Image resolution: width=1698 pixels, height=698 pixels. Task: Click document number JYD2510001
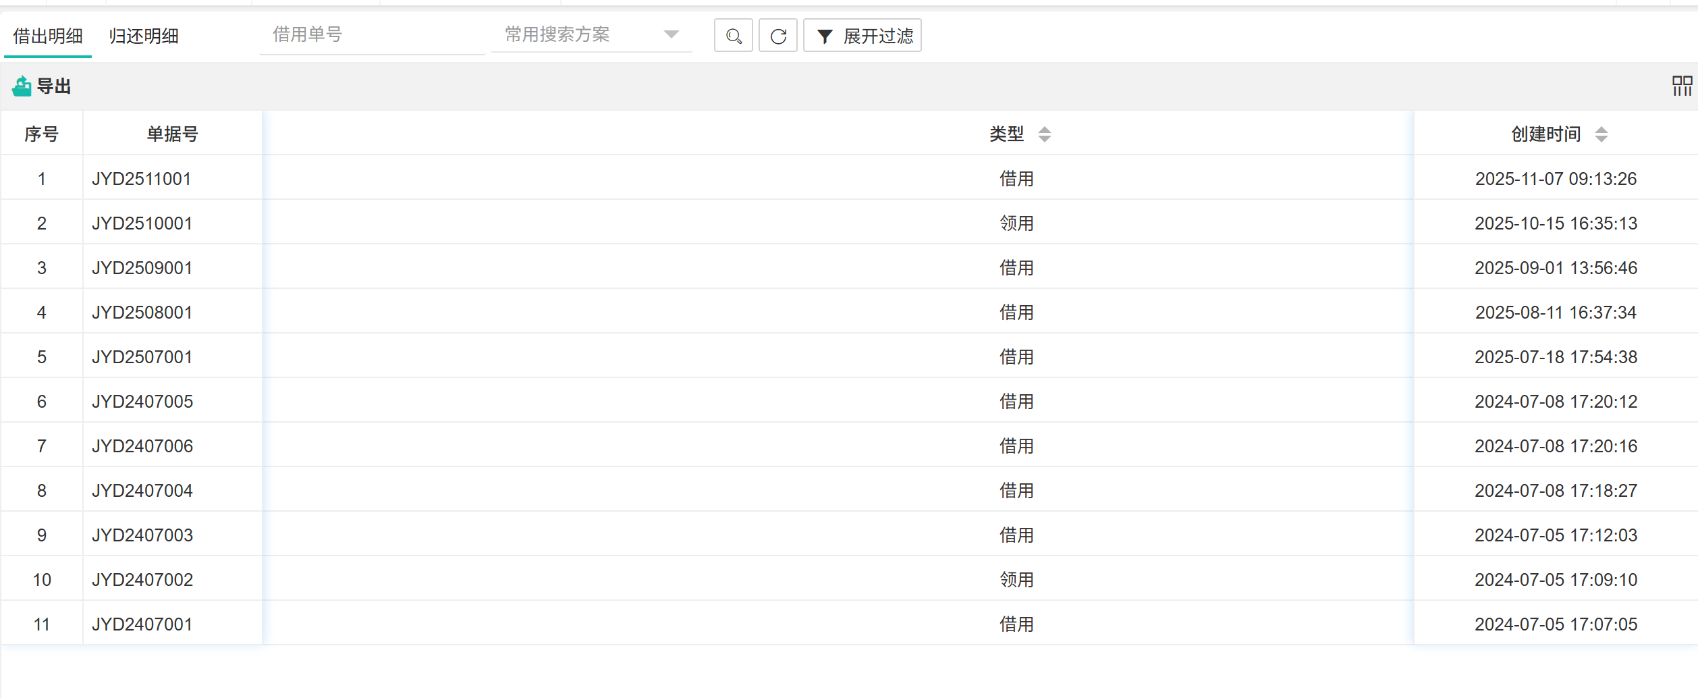142,223
